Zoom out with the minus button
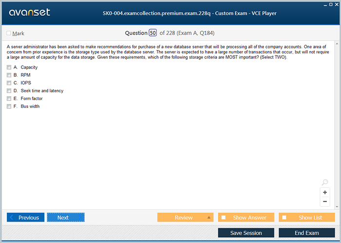 (x=325, y=201)
